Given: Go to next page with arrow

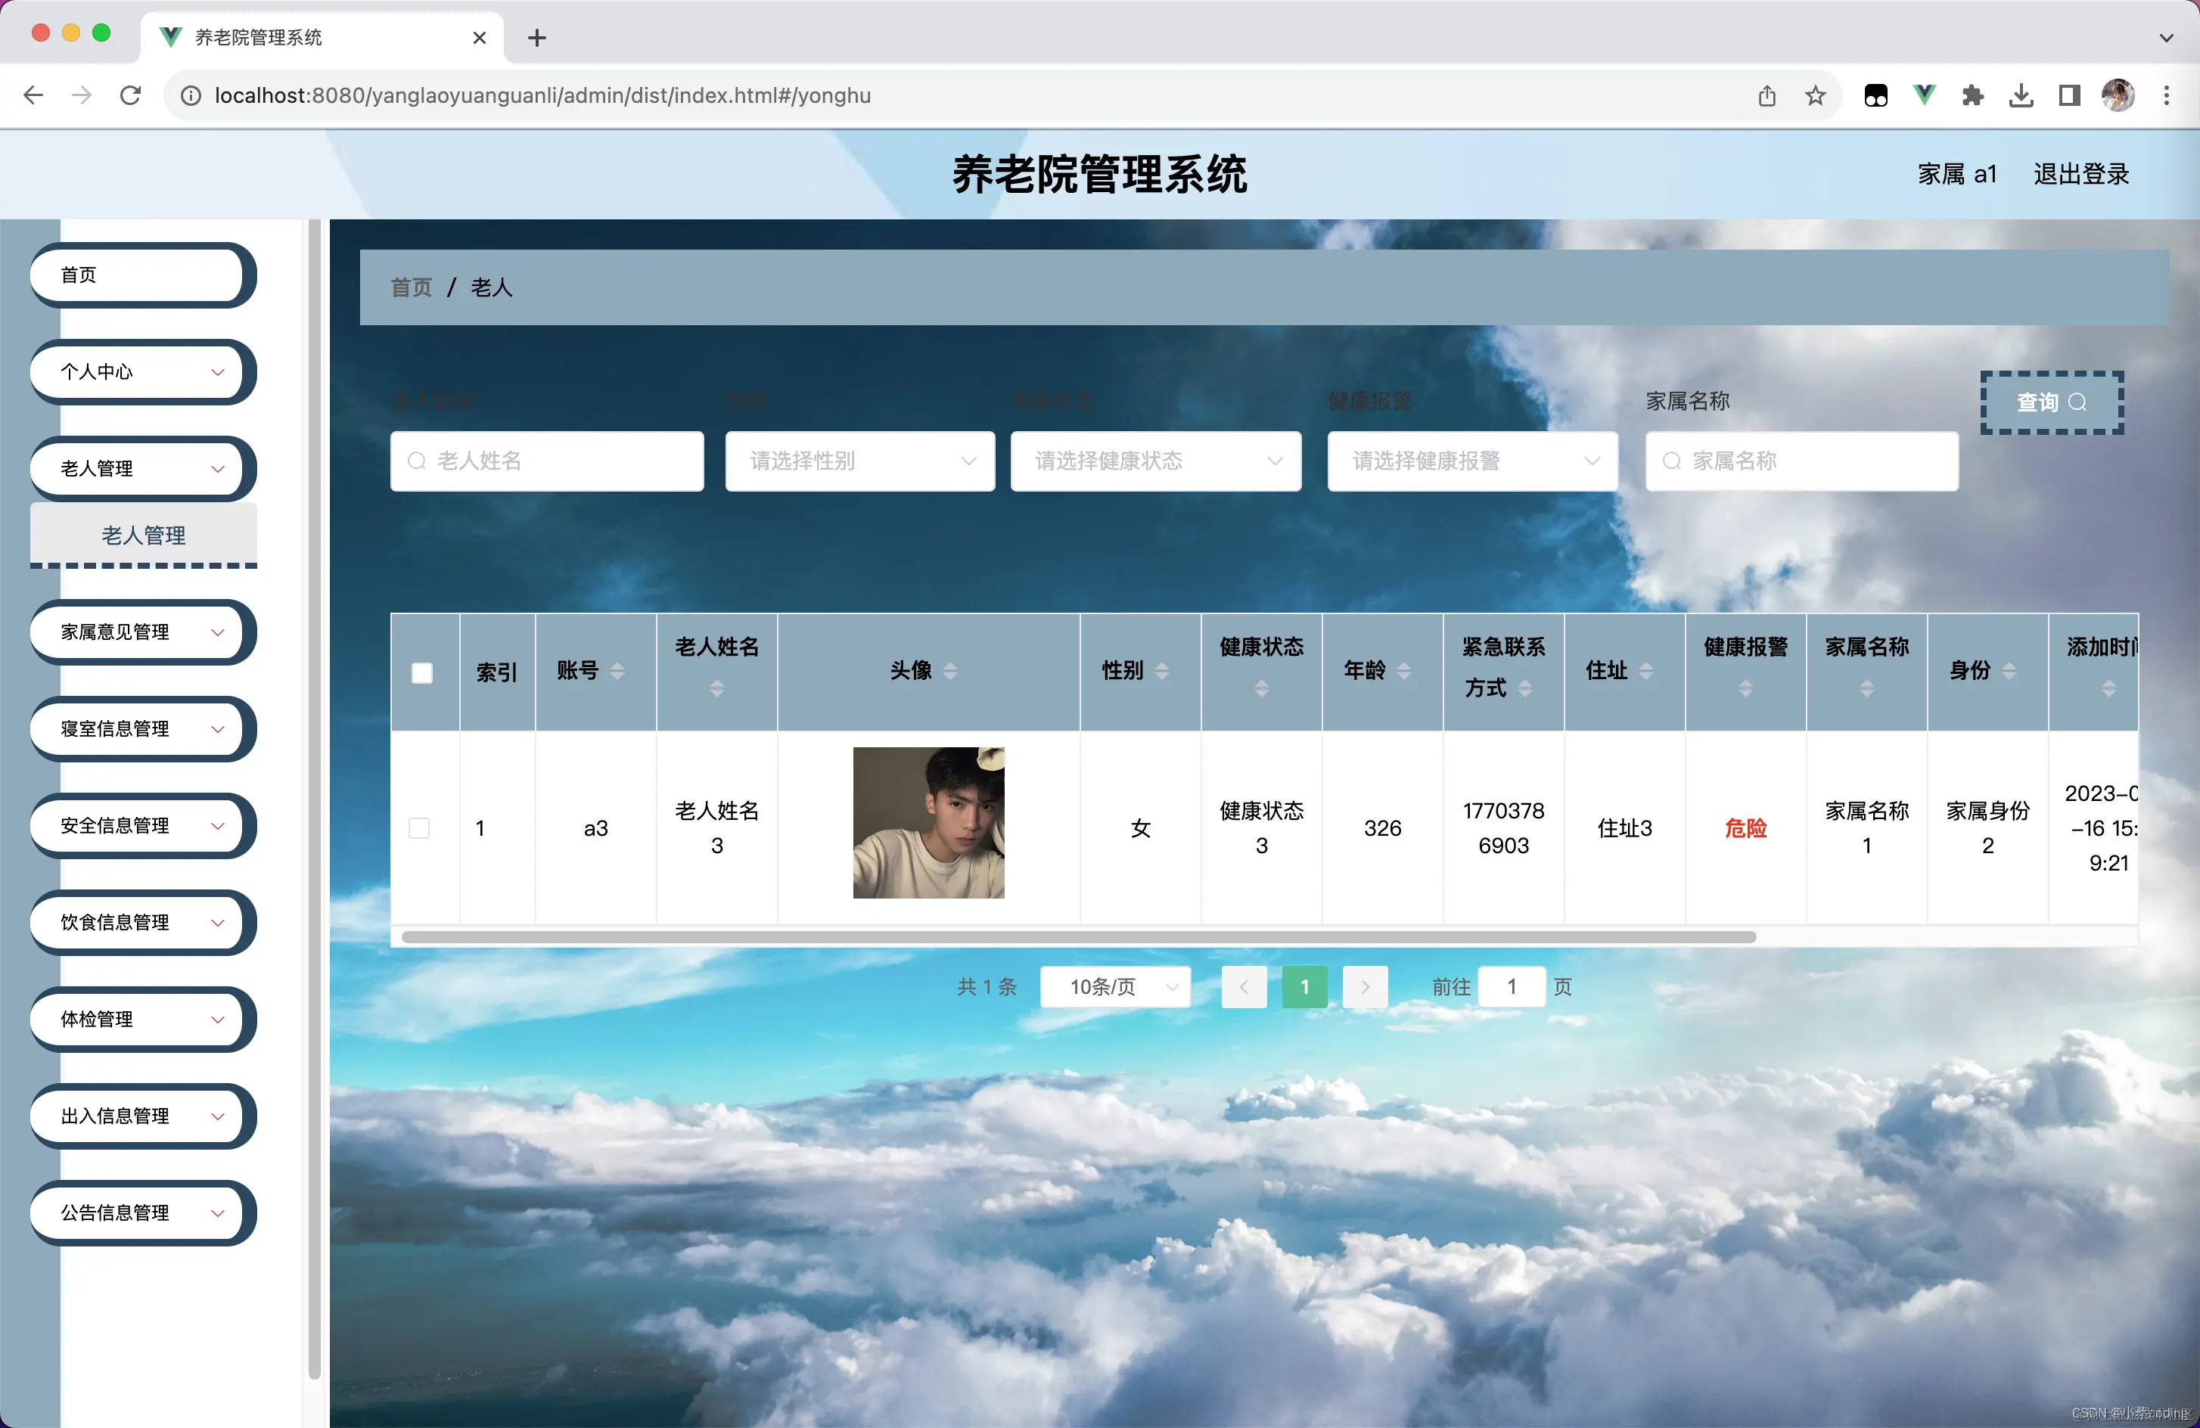Looking at the screenshot, I should pyautogui.click(x=1366, y=986).
